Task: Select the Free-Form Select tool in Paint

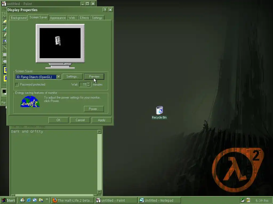Action: [x=4, y=15]
